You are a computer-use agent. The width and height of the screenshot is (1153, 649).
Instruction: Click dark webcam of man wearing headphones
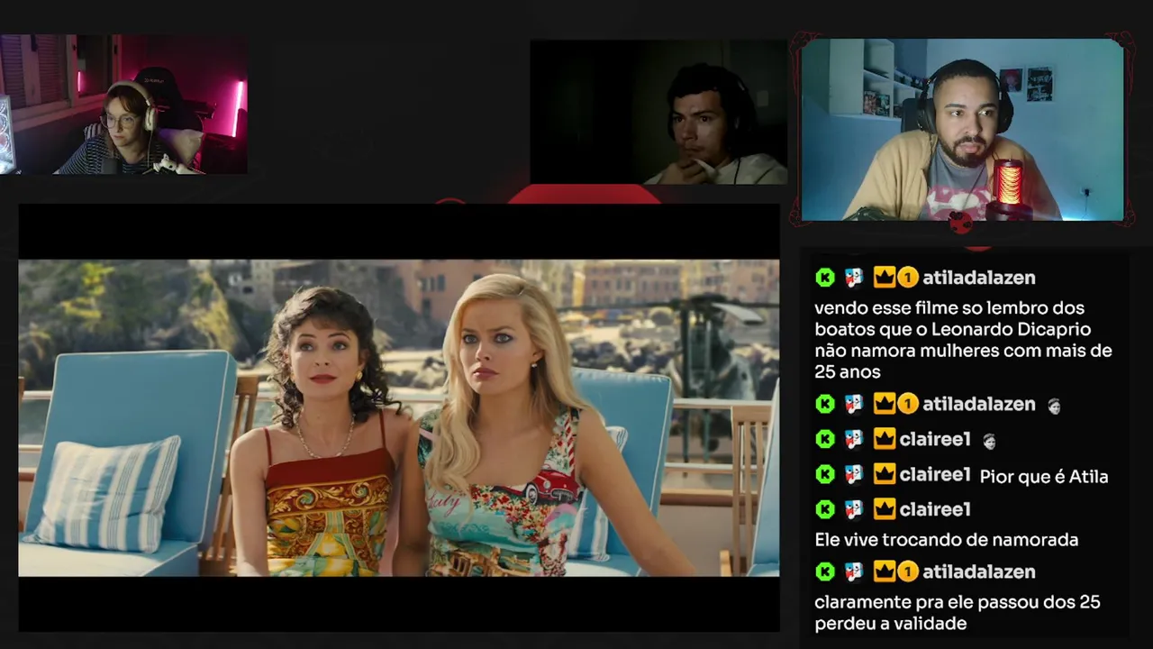point(658,113)
